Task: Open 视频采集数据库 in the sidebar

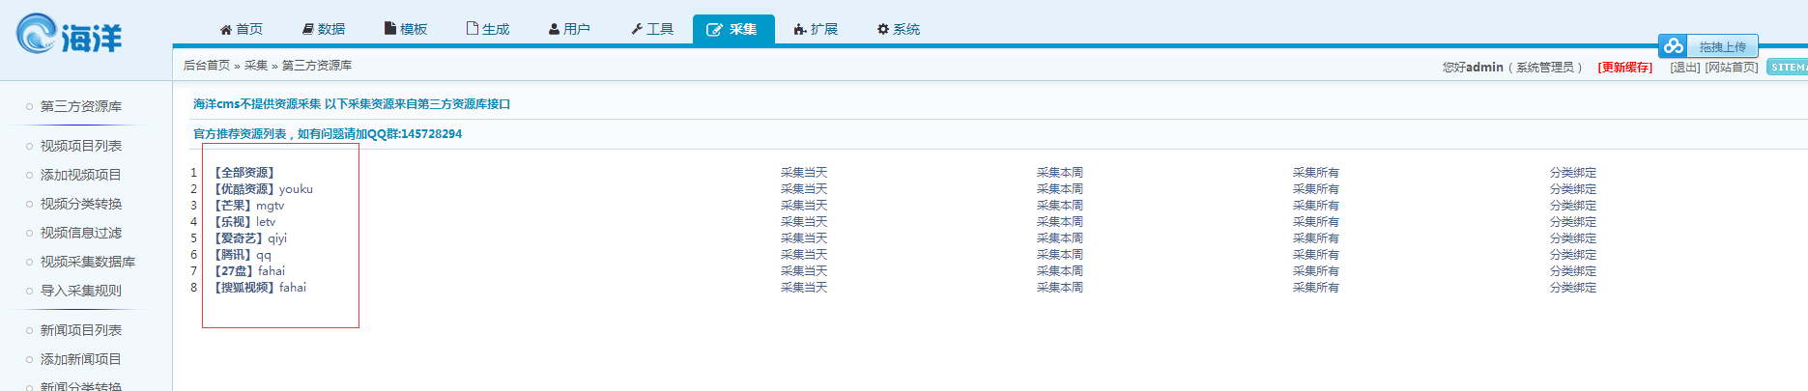Action: [x=88, y=262]
